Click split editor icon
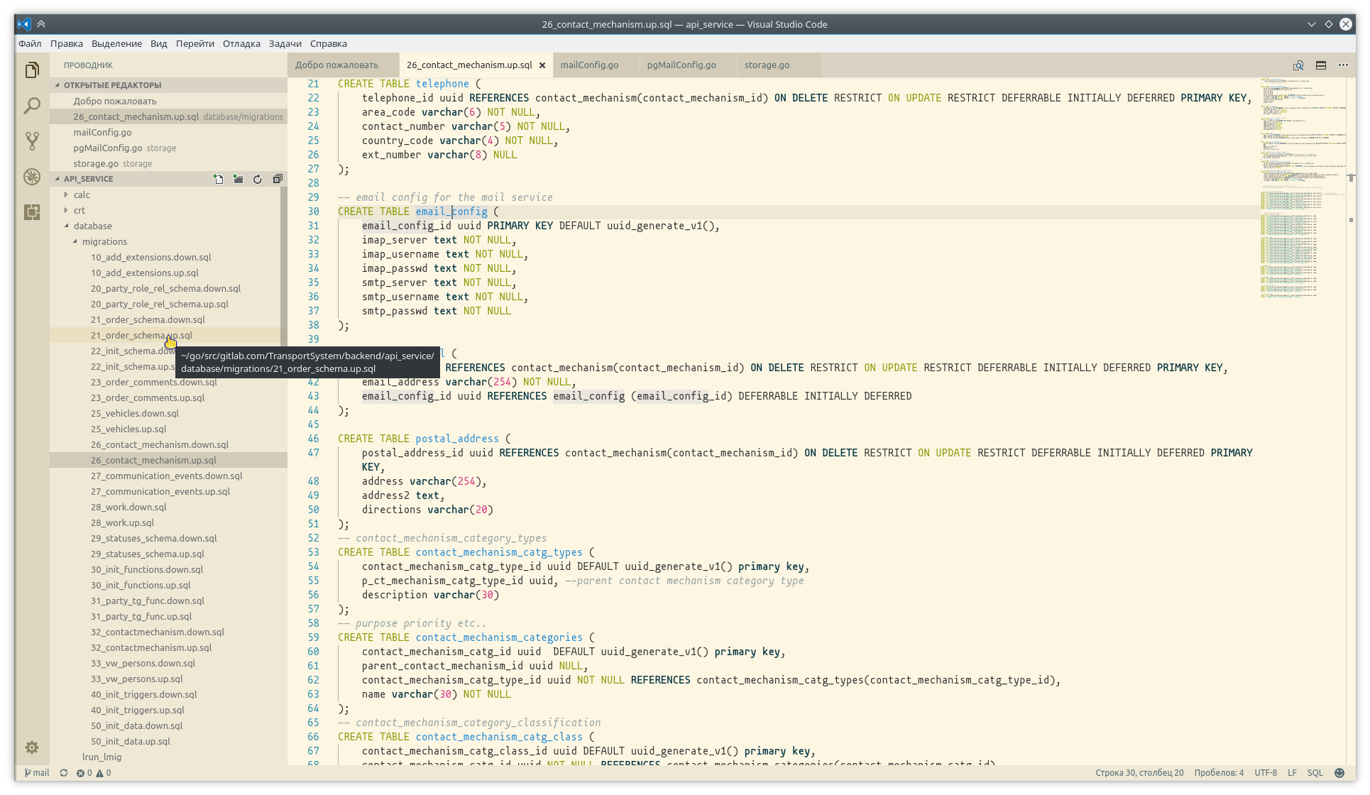The height and width of the screenshot is (795, 1370). pos(1321,65)
